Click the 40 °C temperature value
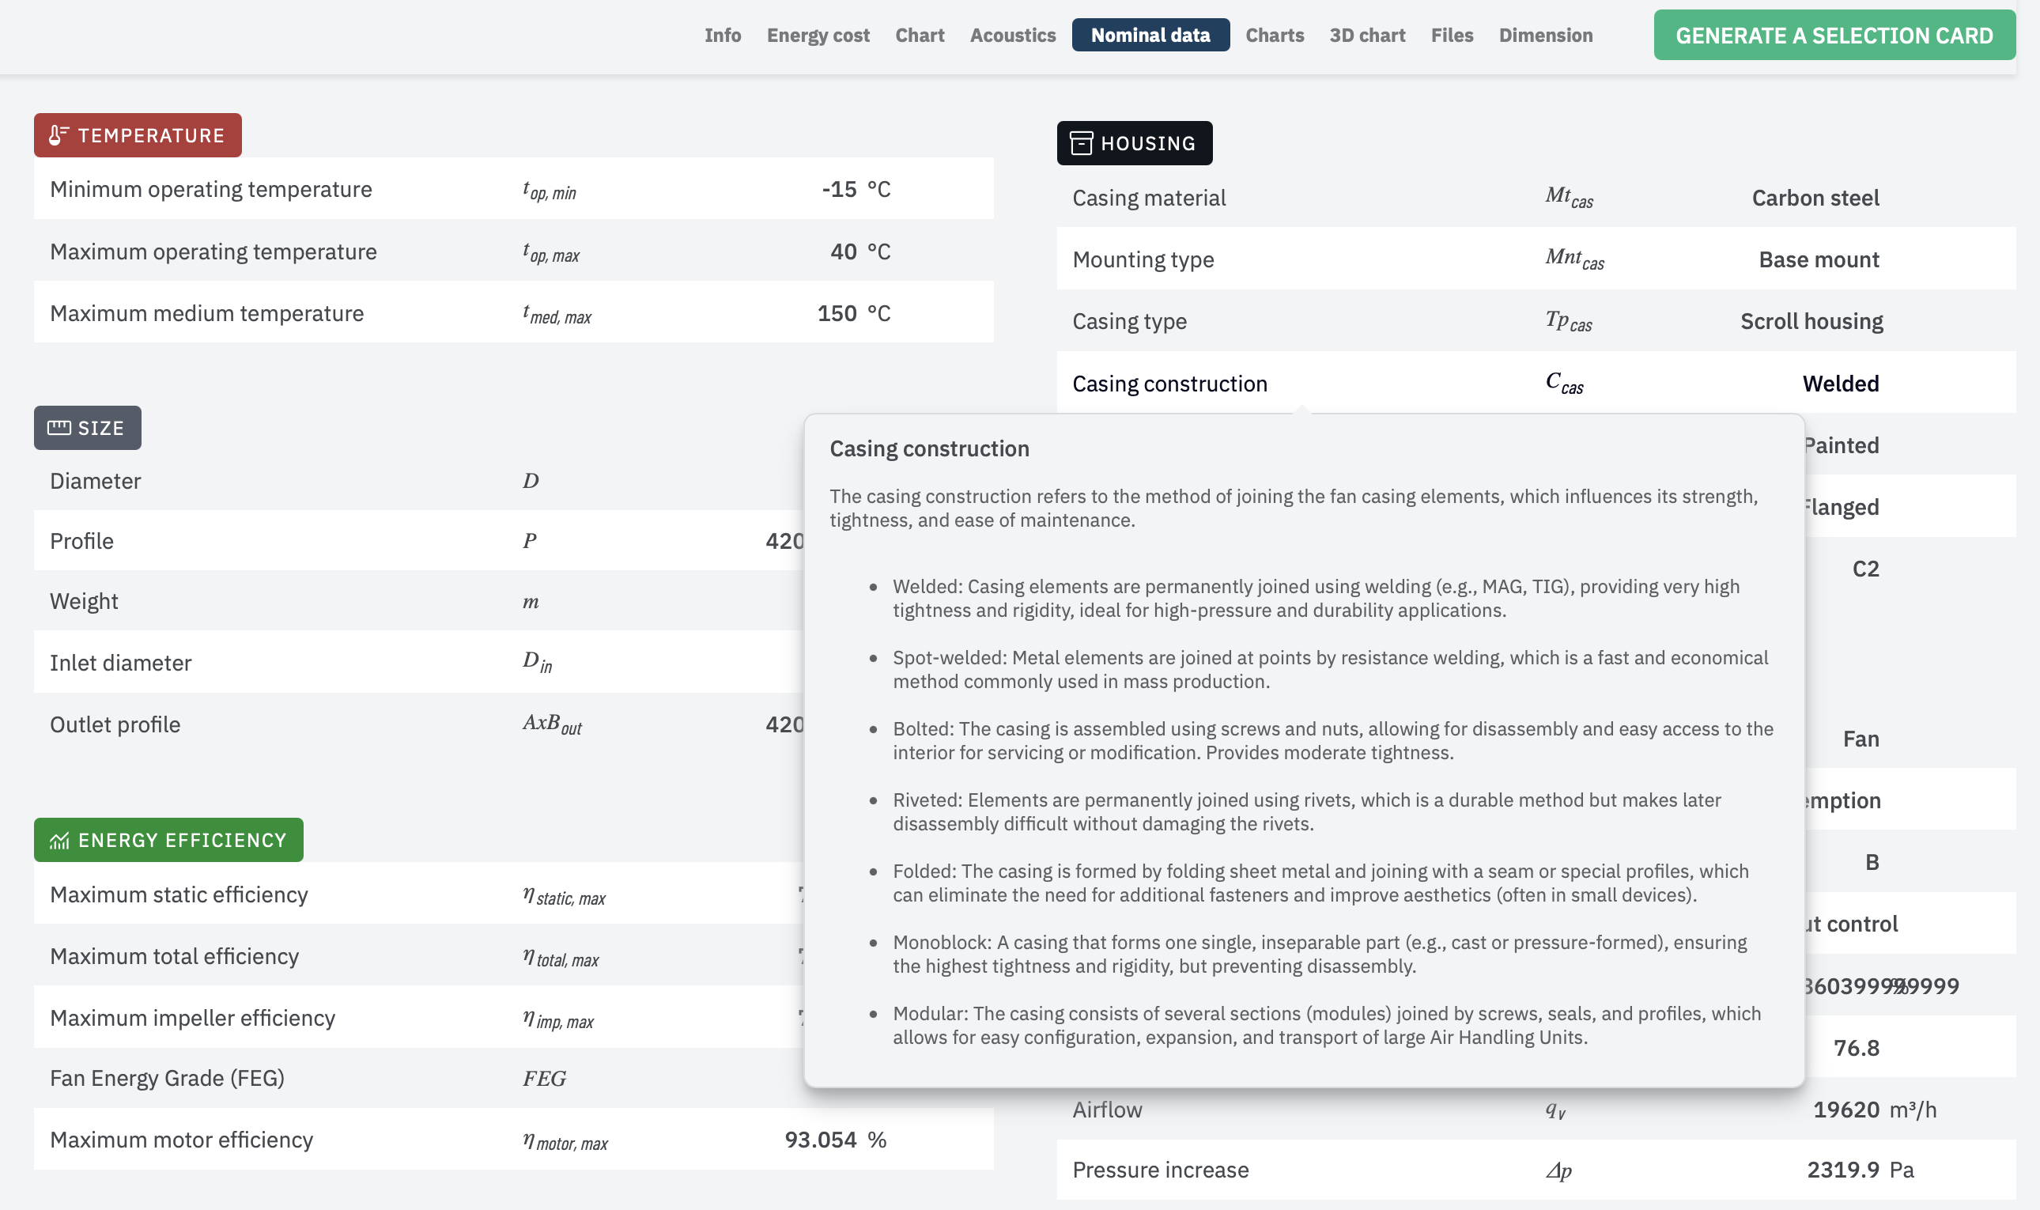 [x=859, y=252]
